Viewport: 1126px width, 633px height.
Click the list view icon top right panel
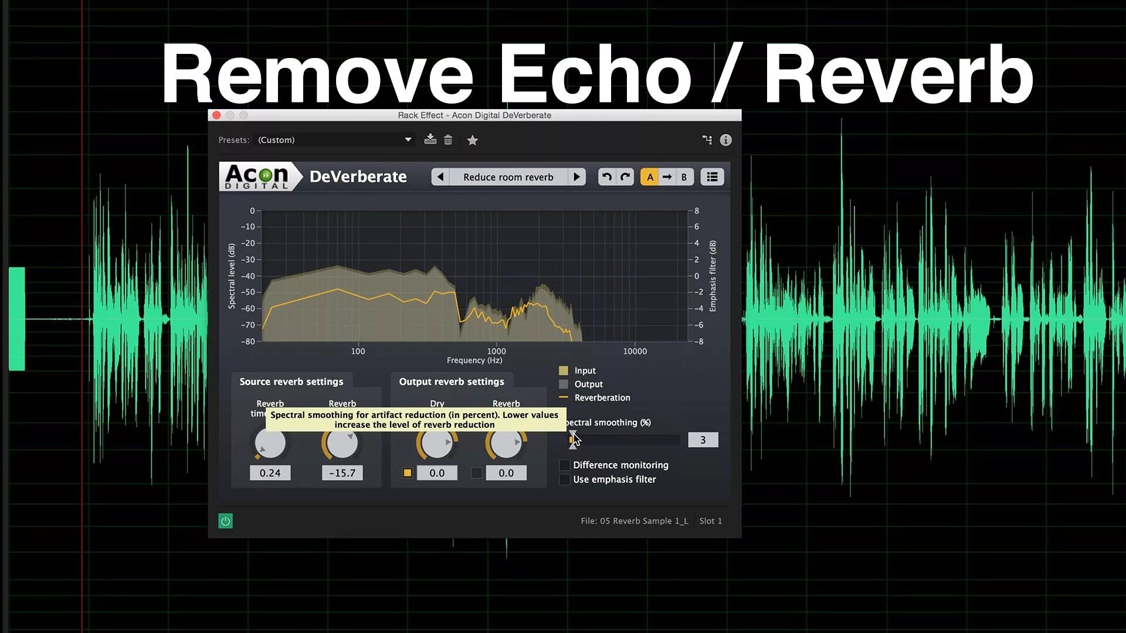(711, 176)
